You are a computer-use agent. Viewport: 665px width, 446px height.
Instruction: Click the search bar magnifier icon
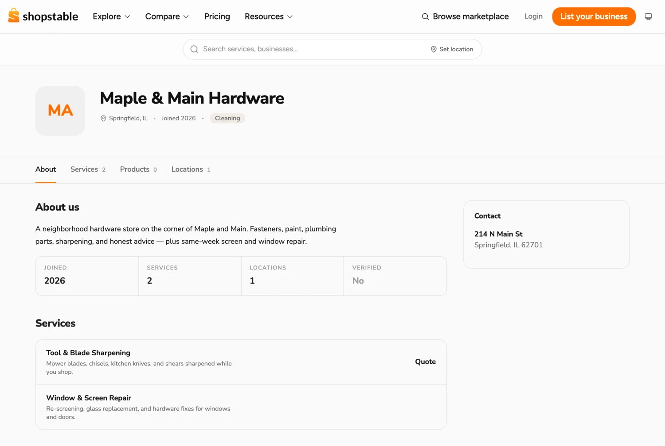(194, 49)
